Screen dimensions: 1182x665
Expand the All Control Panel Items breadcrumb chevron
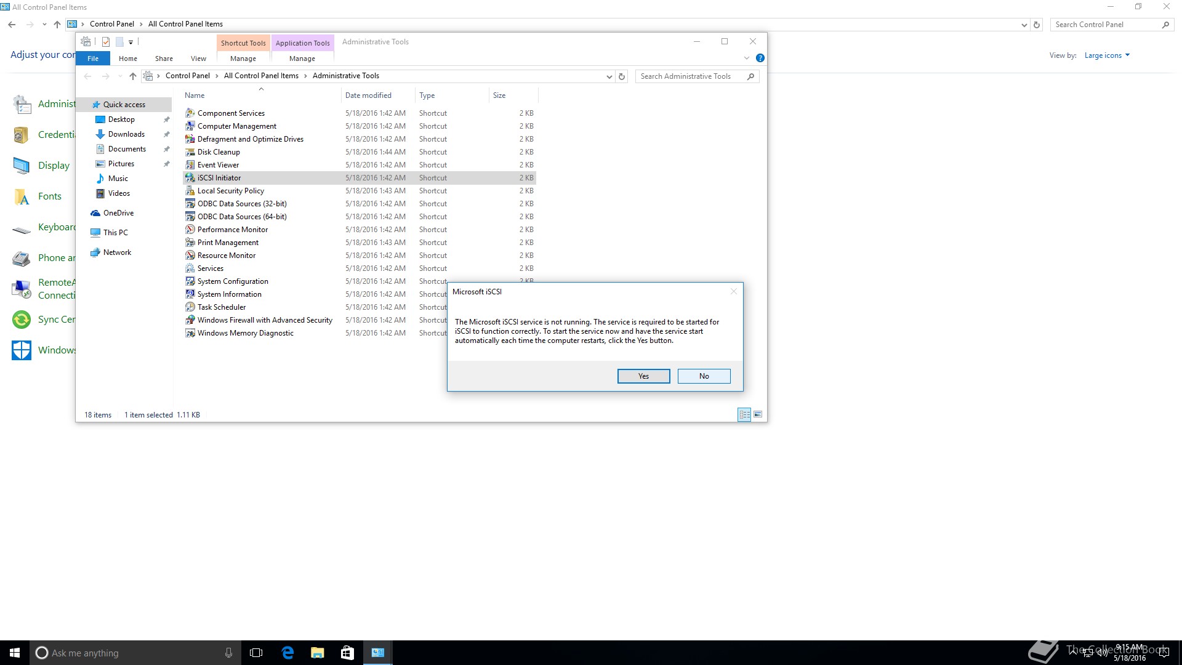coord(305,76)
